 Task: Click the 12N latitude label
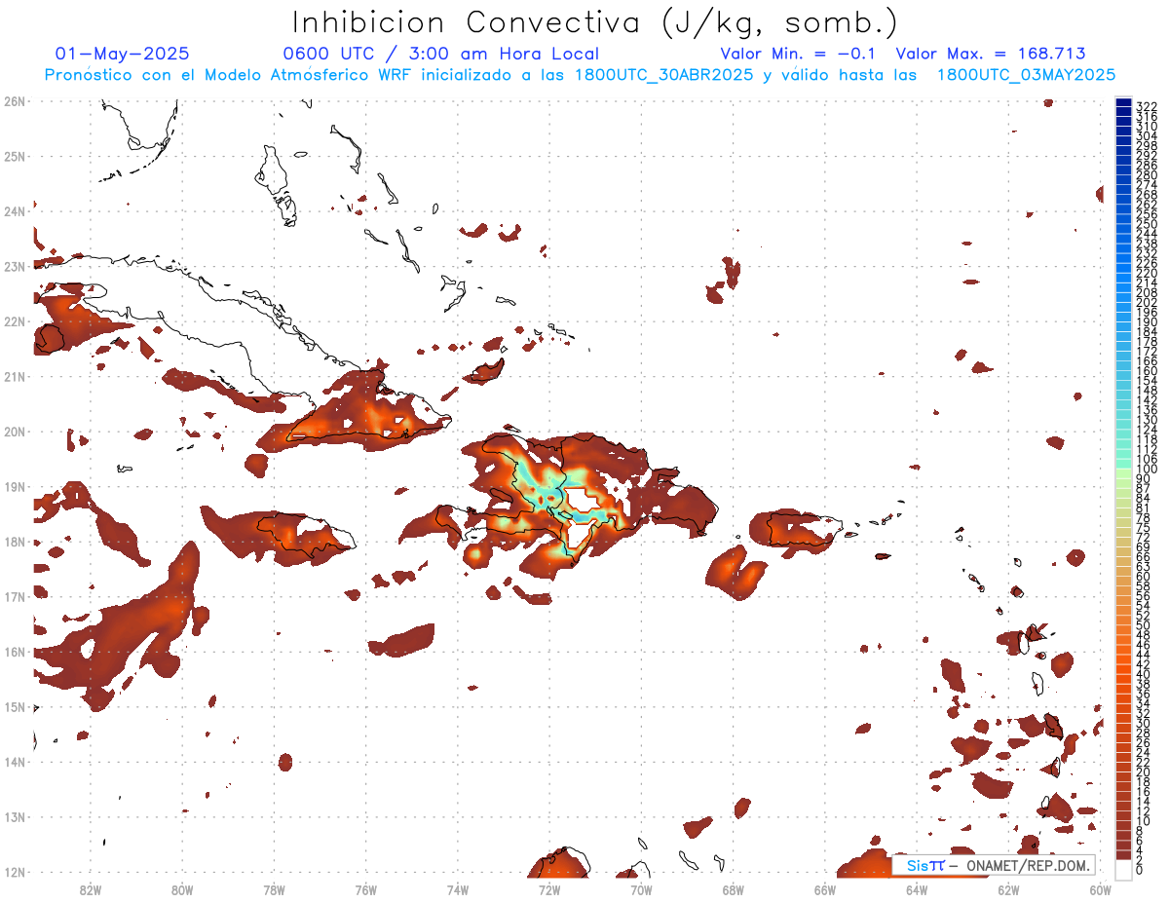(14, 872)
